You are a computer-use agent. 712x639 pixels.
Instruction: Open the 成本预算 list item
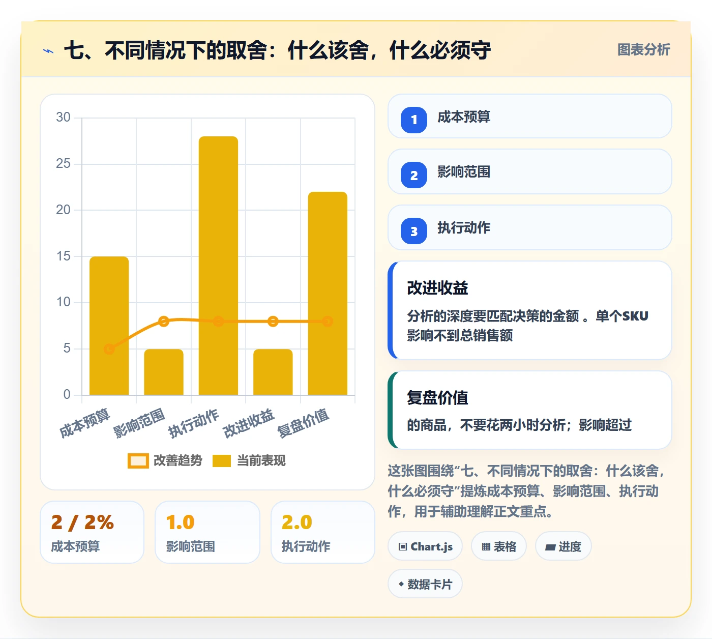[x=529, y=116]
